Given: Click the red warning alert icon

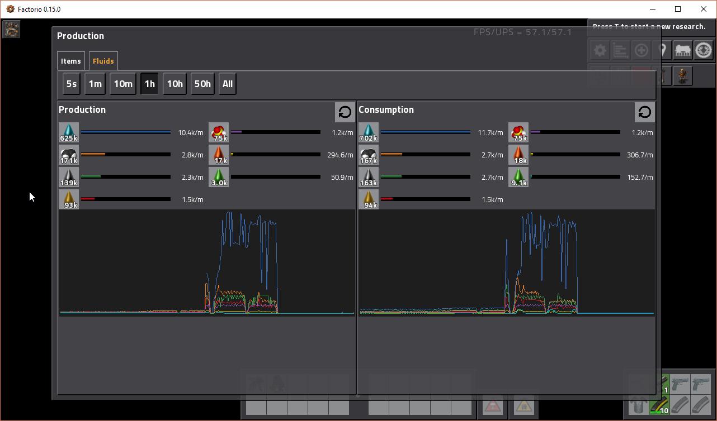Looking at the screenshot, I should point(493,405).
